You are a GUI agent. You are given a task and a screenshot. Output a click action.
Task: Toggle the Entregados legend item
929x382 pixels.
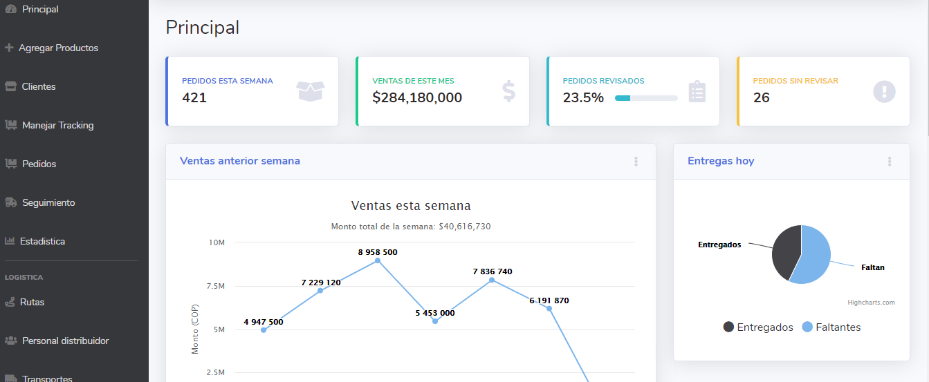(x=757, y=327)
